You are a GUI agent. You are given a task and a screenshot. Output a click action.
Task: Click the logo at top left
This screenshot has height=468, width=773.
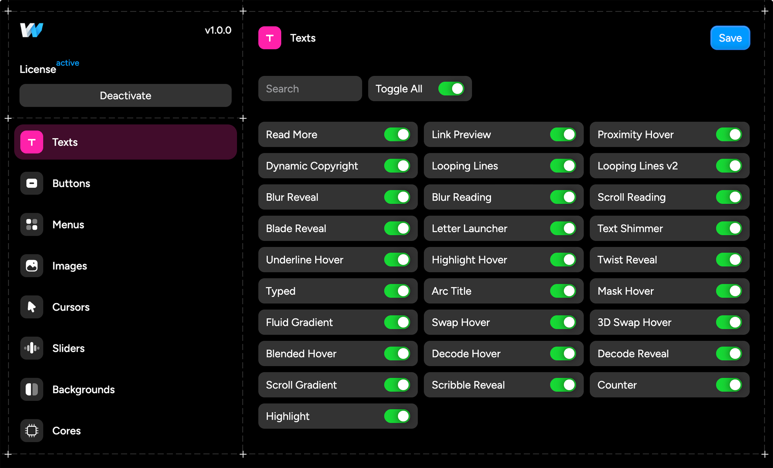point(32,30)
